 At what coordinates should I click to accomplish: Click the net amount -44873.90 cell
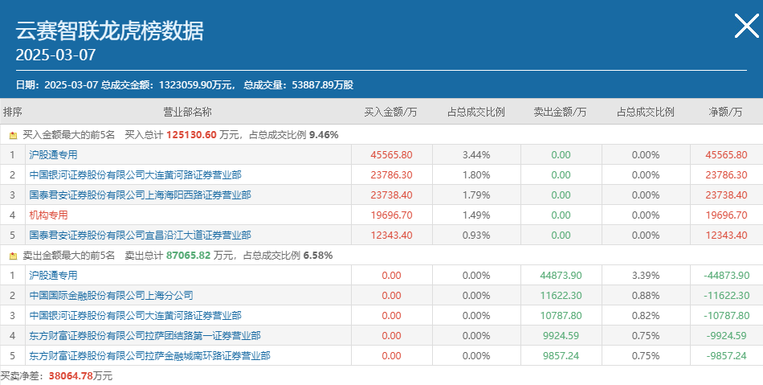pos(727,276)
